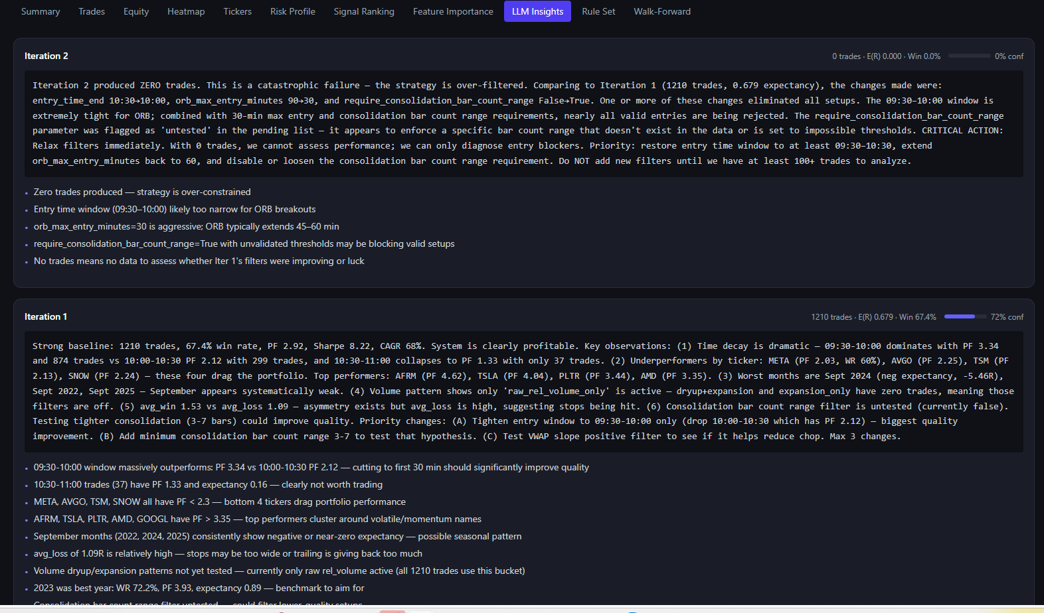Switch to Signal Ranking tab
Image resolution: width=1044 pixels, height=613 pixels.
tap(364, 11)
